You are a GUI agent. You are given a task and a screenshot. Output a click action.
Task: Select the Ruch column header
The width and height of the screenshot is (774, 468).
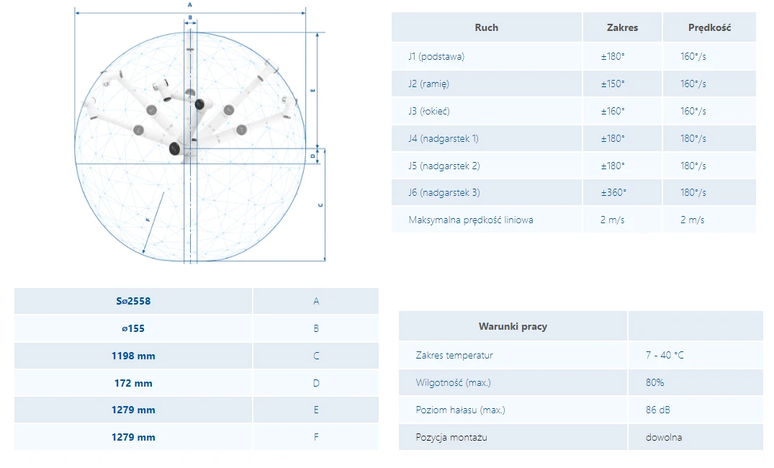click(486, 27)
